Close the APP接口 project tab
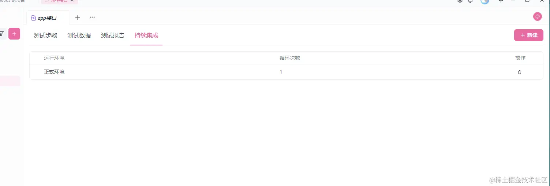The height and width of the screenshot is (186, 550). coord(72,1)
